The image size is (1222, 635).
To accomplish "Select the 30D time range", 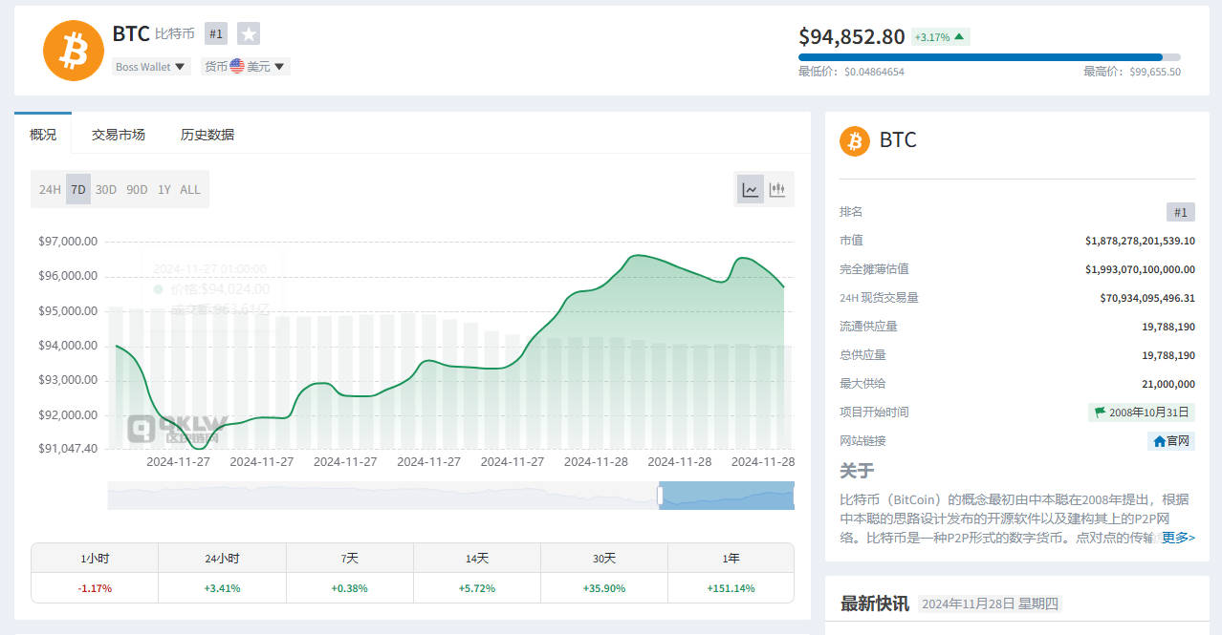I will (x=106, y=189).
